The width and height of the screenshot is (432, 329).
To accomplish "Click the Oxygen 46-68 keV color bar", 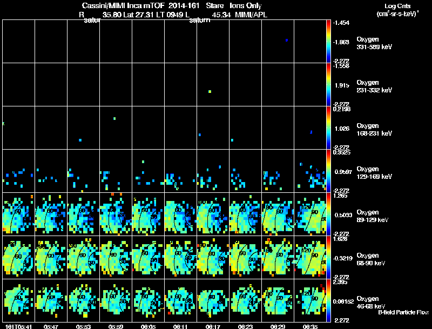I will pyautogui.click(x=329, y=301).
